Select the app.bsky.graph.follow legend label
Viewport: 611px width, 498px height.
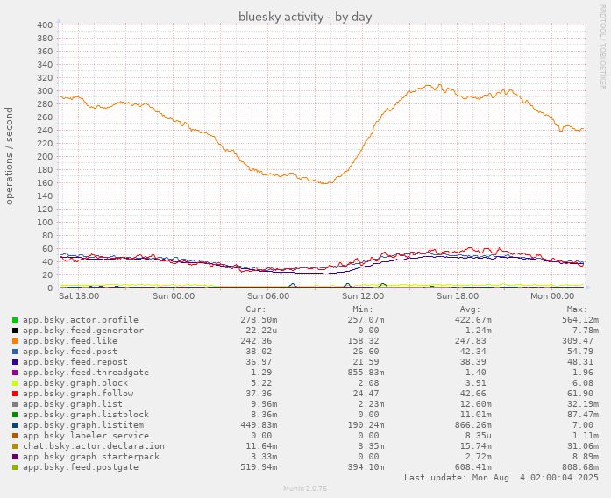coord(78,394)
